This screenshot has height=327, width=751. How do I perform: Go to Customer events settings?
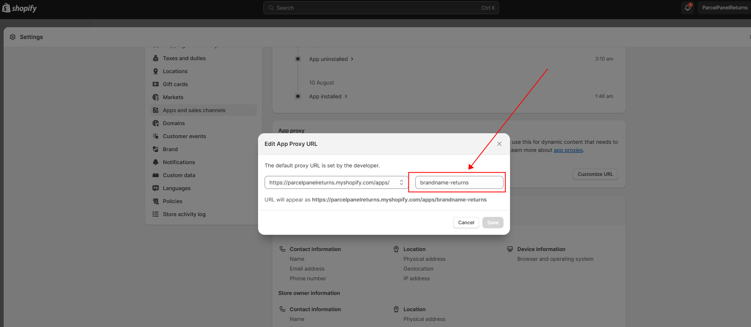click(184, 136)
